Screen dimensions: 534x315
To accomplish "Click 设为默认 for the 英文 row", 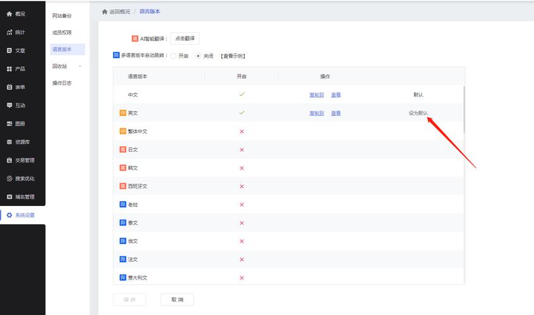I will click(x=418, y=113).
